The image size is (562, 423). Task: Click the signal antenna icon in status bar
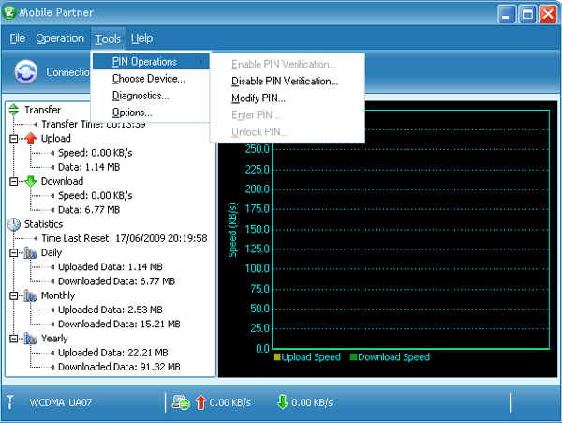click(10, 401)
